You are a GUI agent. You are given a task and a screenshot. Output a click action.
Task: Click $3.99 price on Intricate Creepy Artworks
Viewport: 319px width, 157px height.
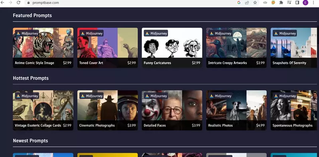coord(260,63)
